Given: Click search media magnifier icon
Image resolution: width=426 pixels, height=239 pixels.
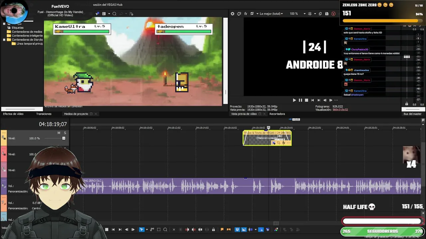Looking at the screenshot, I should coord(114,14).
